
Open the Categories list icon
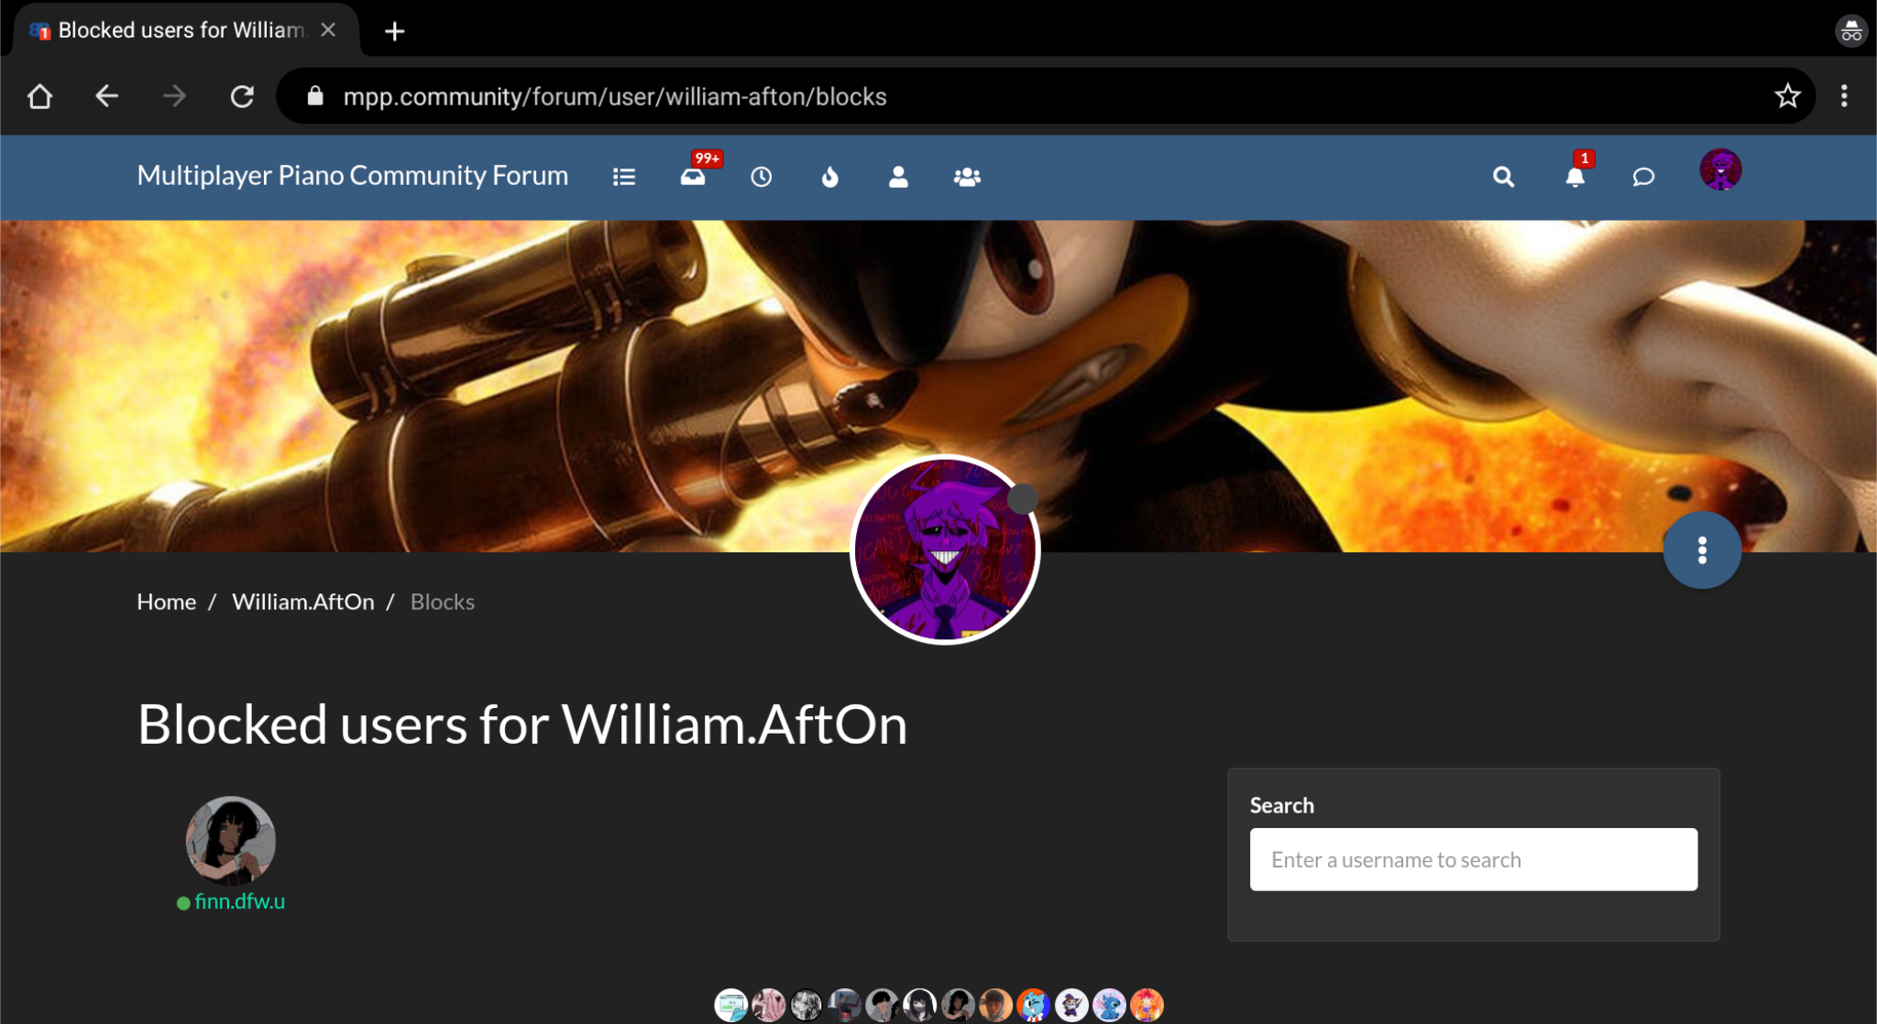point(624,177)
